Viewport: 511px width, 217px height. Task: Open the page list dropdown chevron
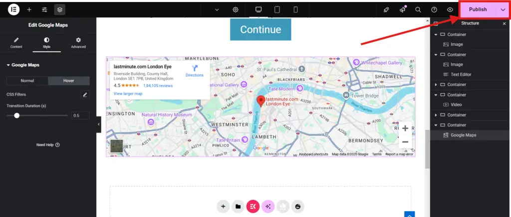(x=217, y=10)
